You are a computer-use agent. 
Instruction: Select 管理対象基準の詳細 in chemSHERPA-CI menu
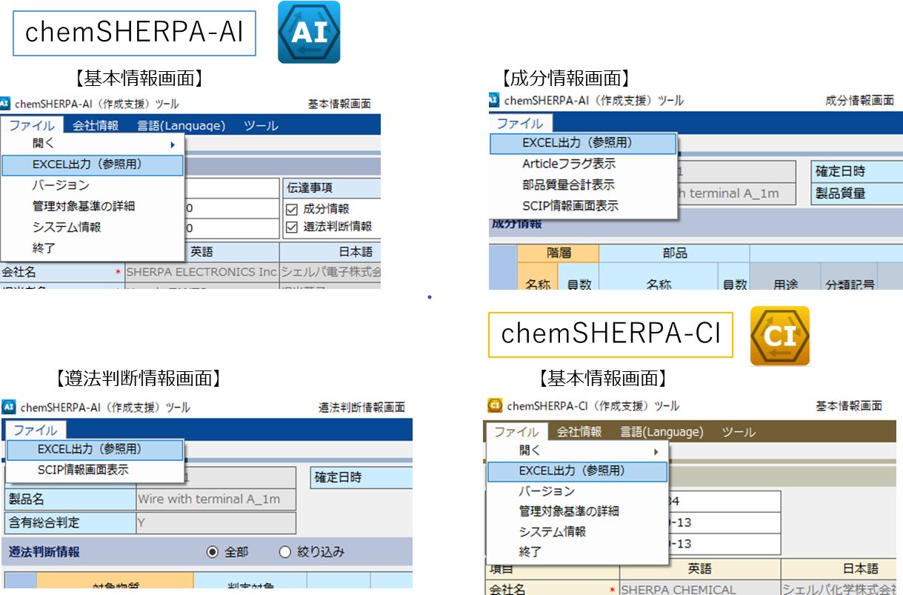click(x=578, y=511)
